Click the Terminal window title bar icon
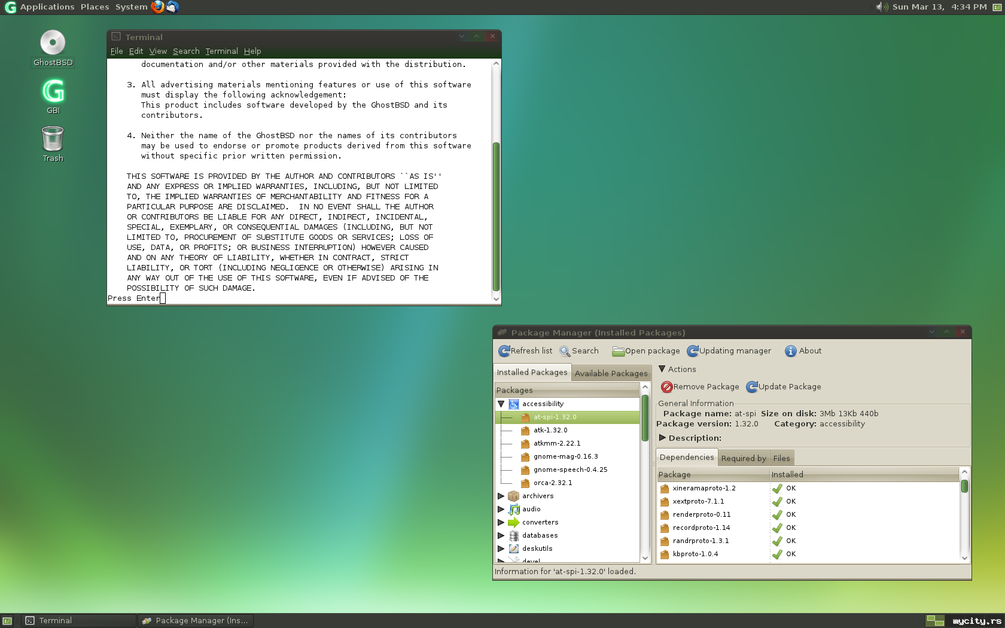This screenshot has width=1005, height=628. click(x=116, y=36)
